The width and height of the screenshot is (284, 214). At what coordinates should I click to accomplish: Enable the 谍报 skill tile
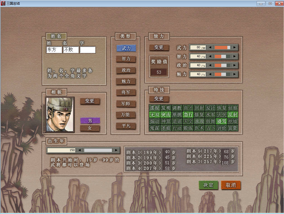(154, 108)
